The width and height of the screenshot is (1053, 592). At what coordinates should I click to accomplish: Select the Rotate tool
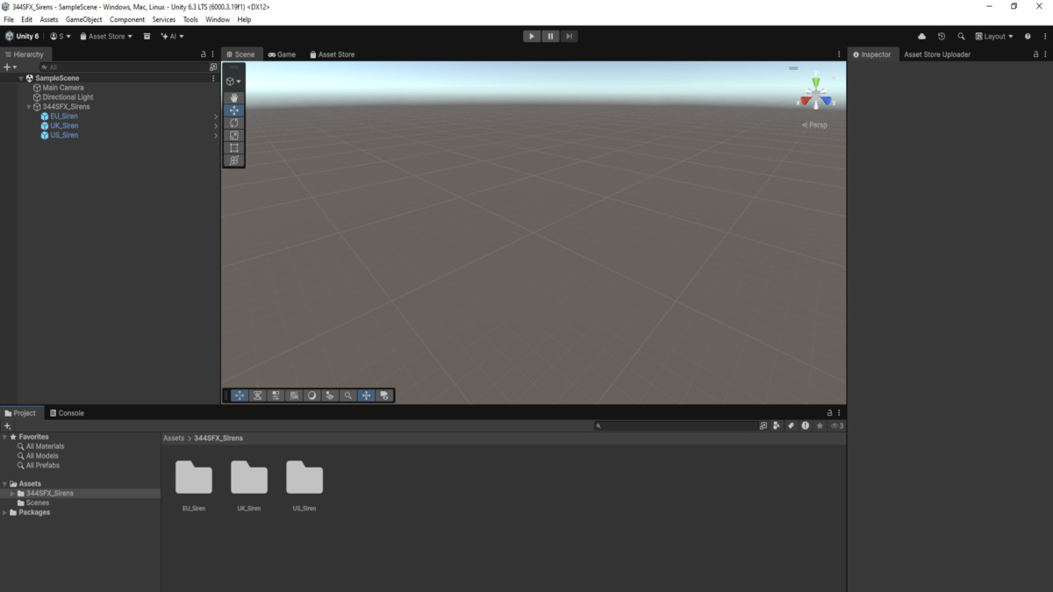233,123
